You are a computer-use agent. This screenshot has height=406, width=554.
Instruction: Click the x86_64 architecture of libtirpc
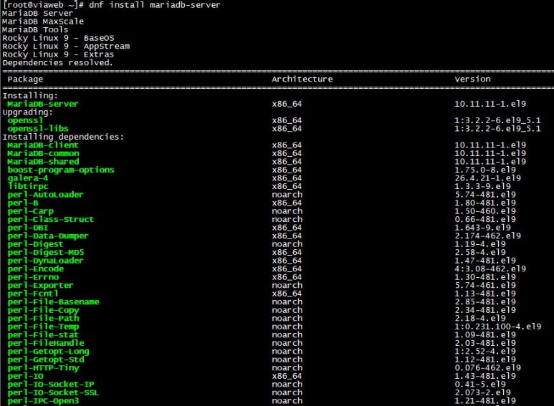[287, 186]
